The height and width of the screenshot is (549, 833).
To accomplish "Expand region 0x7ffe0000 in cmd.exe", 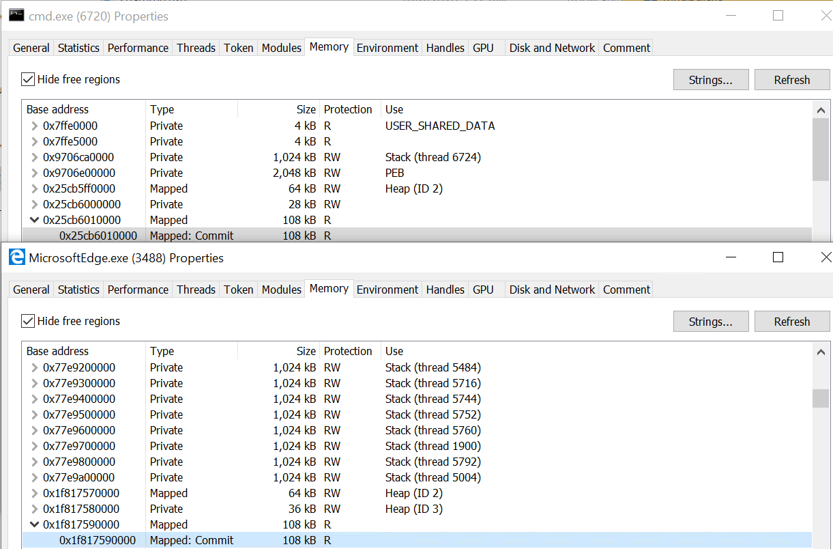I will pyautogui.click(x=35, y=126).
